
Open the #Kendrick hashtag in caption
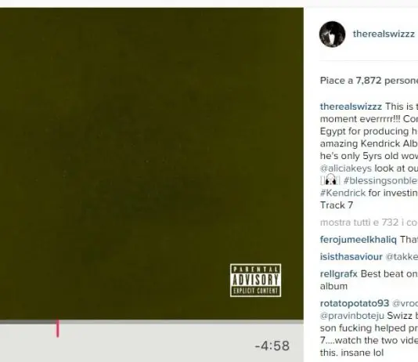click(x=343, y=193)
